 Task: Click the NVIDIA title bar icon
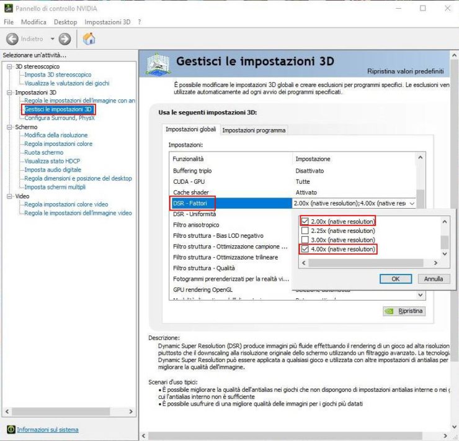coord(7,9)
